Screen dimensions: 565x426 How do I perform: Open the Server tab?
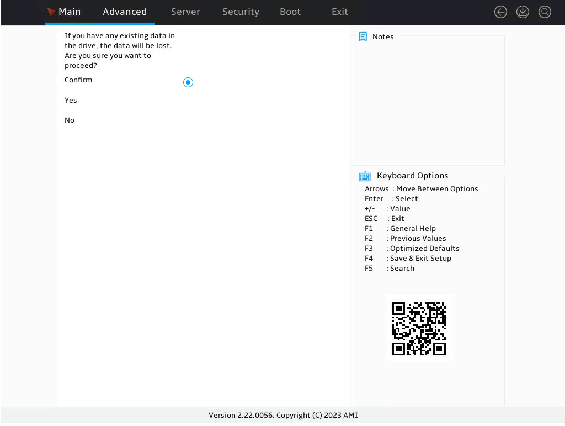click(x=185, y=12)
